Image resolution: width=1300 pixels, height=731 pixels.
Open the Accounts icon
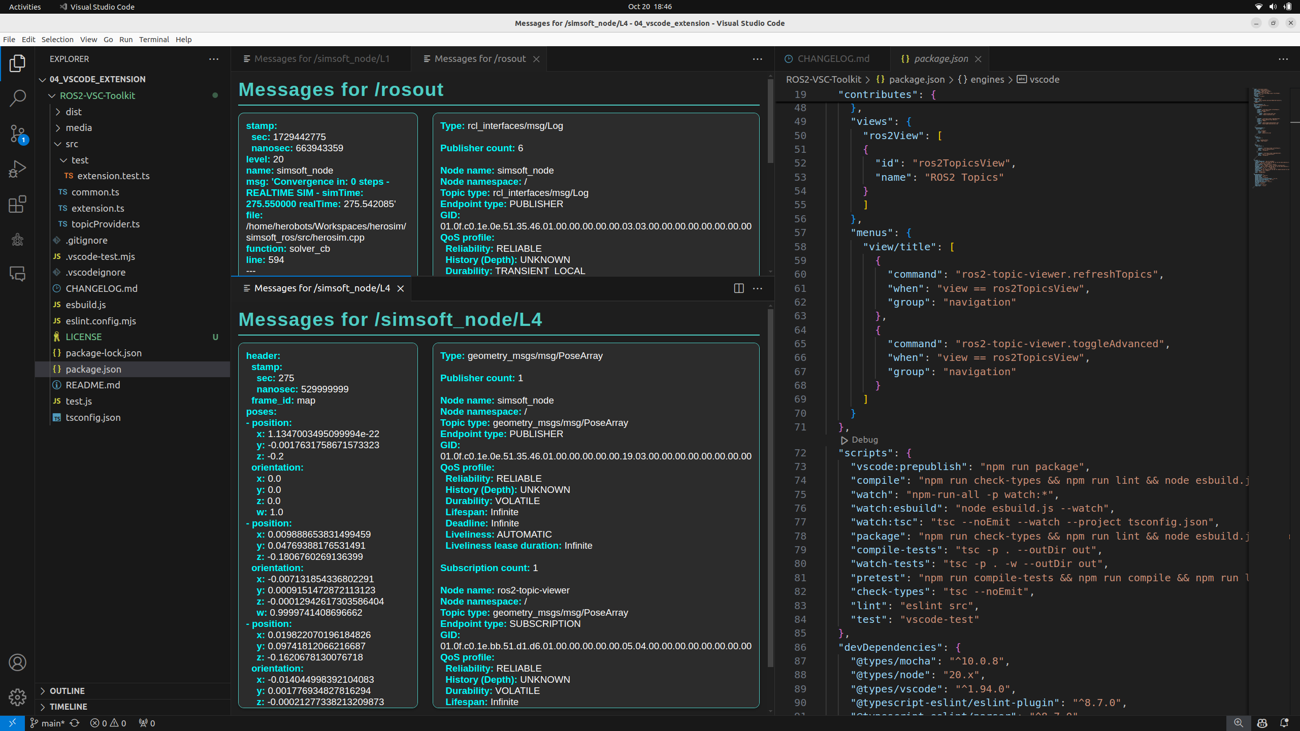[17, 662]
